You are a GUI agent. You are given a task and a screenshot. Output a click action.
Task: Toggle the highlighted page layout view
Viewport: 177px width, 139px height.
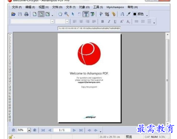tap(41, 14)
